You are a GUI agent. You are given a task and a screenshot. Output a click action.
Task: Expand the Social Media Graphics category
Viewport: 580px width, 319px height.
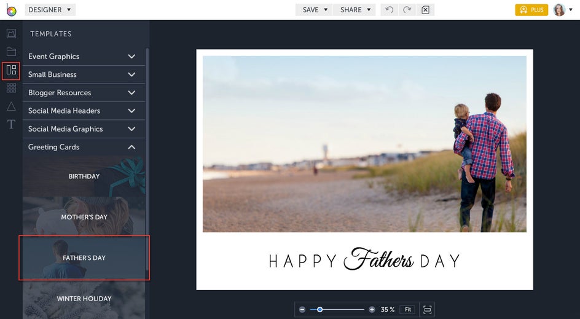click(x=84, y=129)
